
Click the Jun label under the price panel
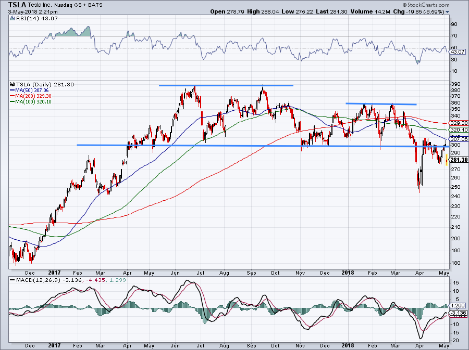(175, 273)
